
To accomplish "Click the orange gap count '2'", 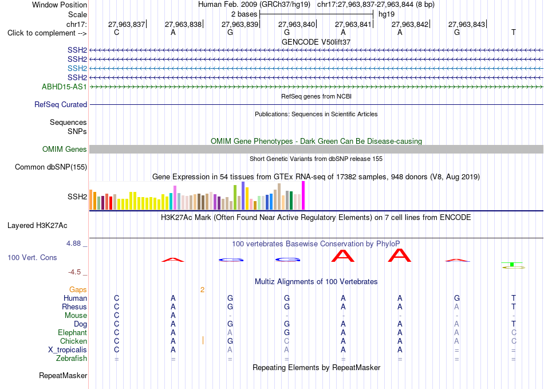I will point(202,290).
